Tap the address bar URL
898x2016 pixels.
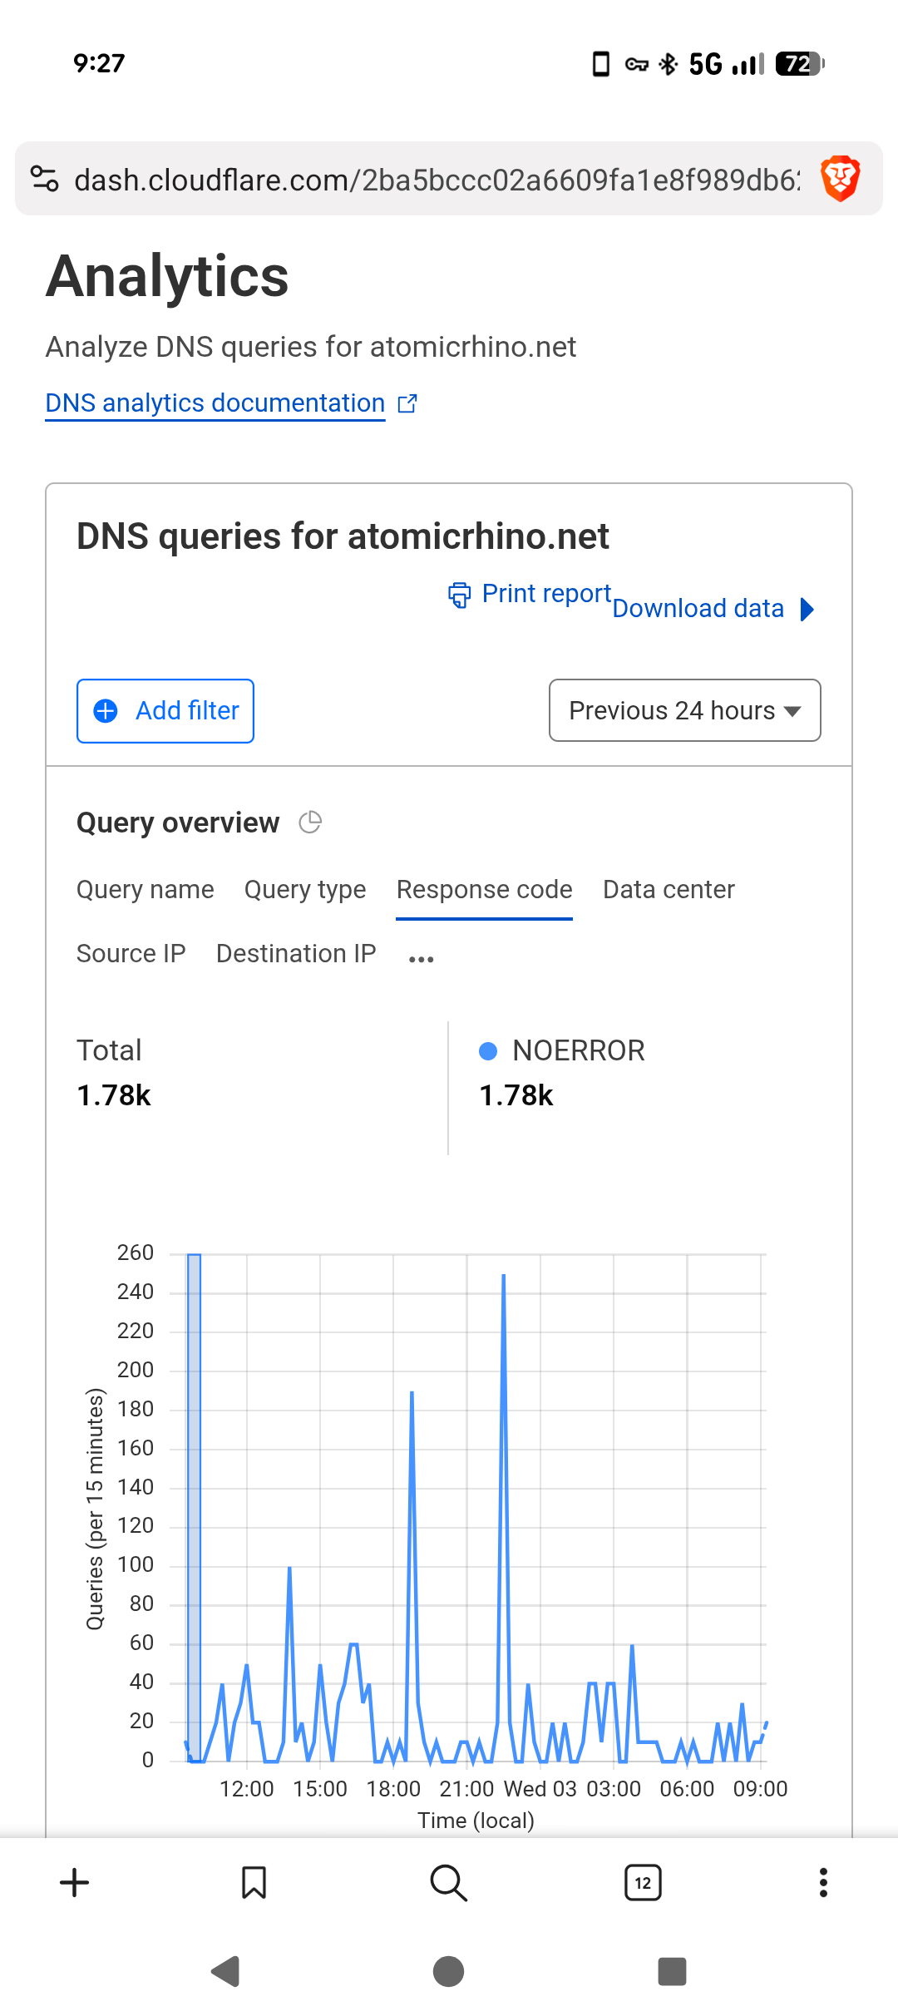pos(437,180)
